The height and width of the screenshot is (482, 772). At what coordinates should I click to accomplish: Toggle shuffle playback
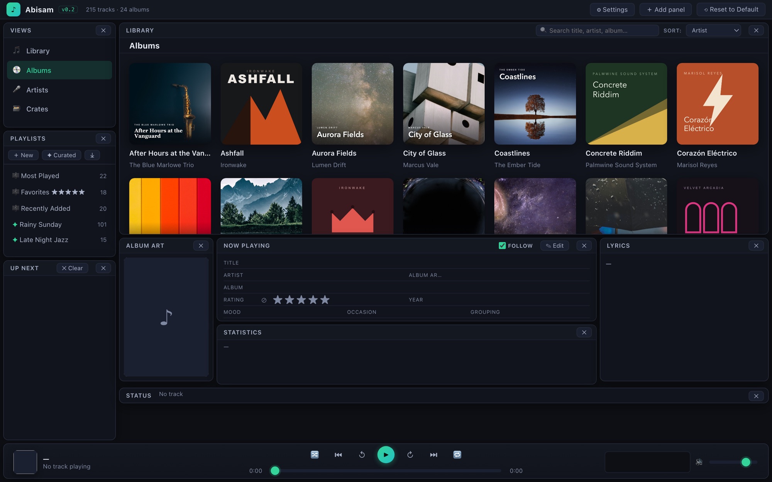(315, 455)
